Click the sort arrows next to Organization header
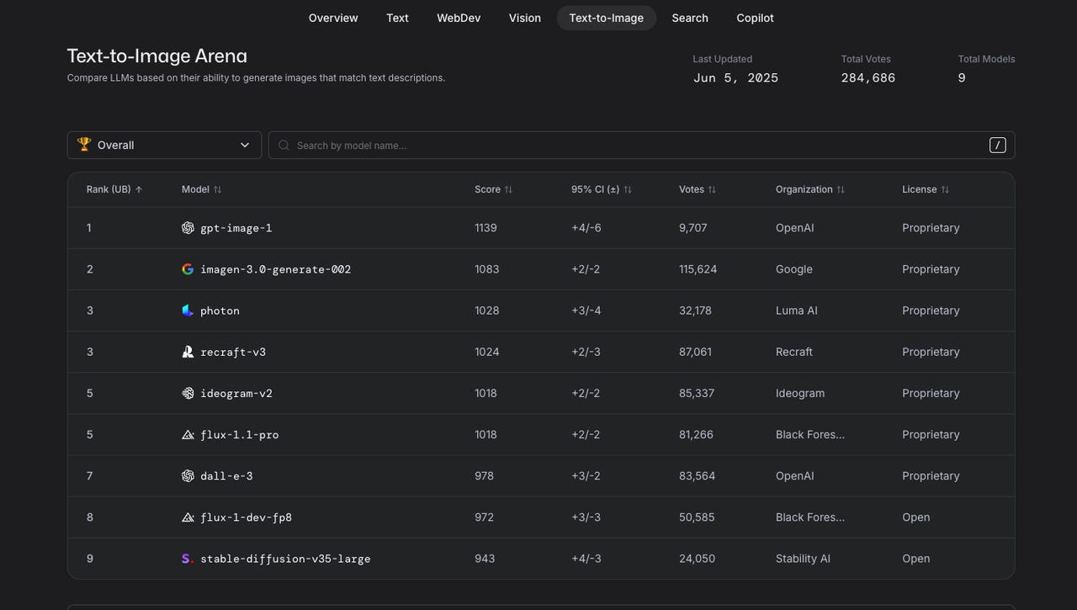The image size is (1077, 610). 841,189
